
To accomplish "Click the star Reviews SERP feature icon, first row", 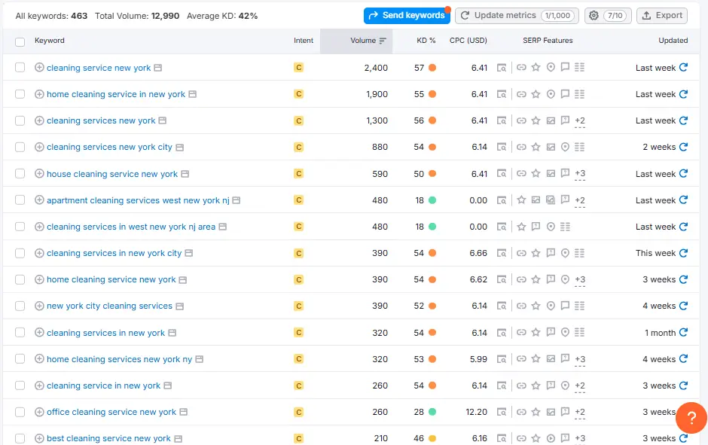I will (536, 67).
